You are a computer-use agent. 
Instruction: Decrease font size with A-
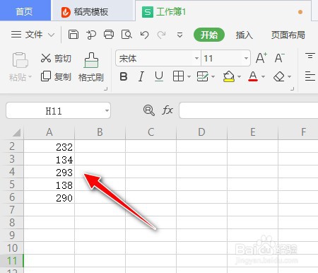point(280,58)
